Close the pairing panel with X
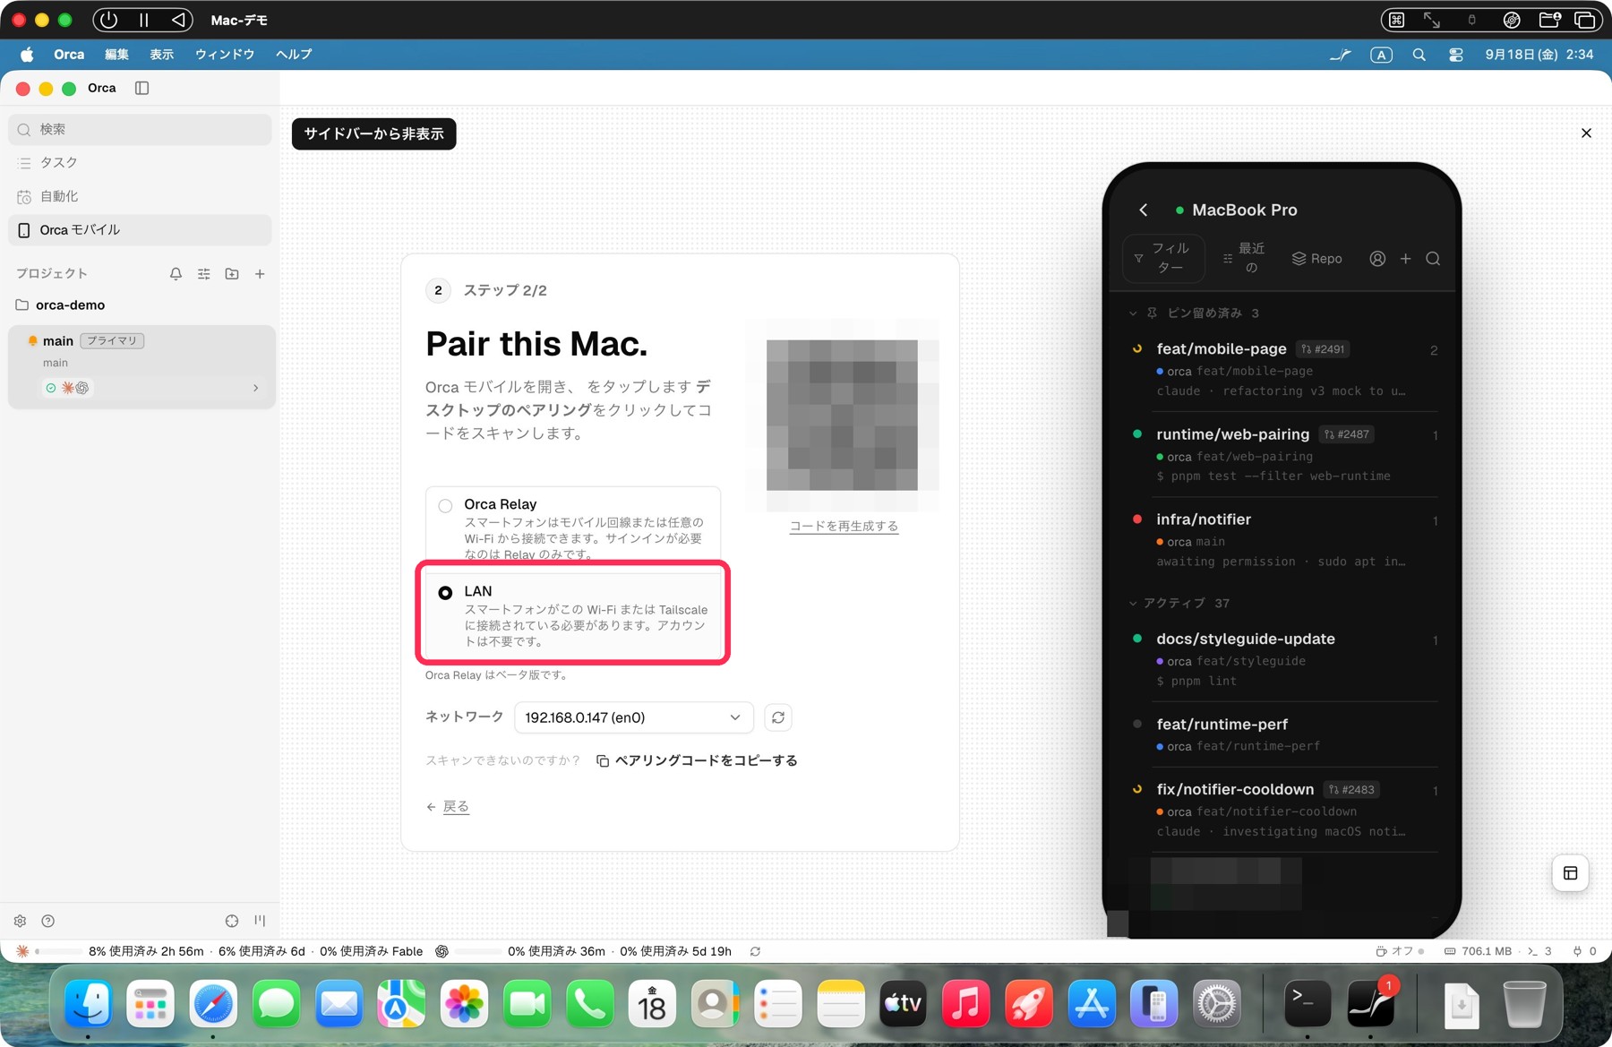Screen dimensions: 1612x1047 tap(1586, 133)
